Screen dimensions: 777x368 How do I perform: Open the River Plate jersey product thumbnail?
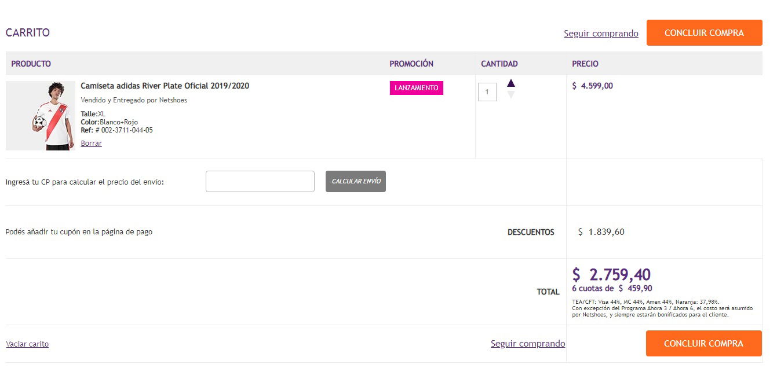[x=41, y=116]
